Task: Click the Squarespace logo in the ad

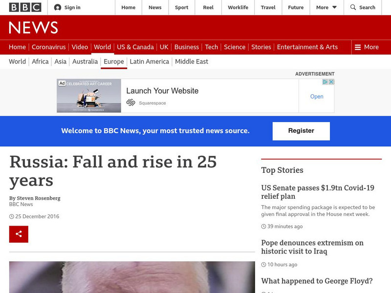Action: pos(130,103)
